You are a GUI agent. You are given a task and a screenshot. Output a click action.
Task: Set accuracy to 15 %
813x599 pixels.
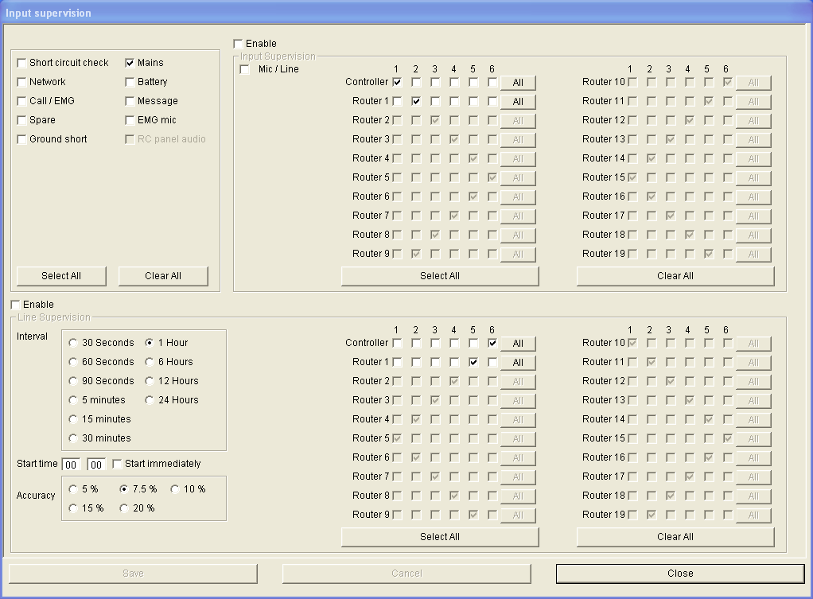click(73, 508)
